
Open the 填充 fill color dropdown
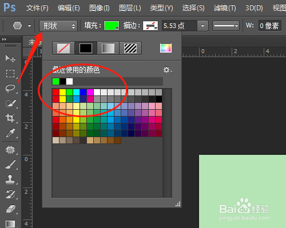pyautogui.click(x=112, y=26)
